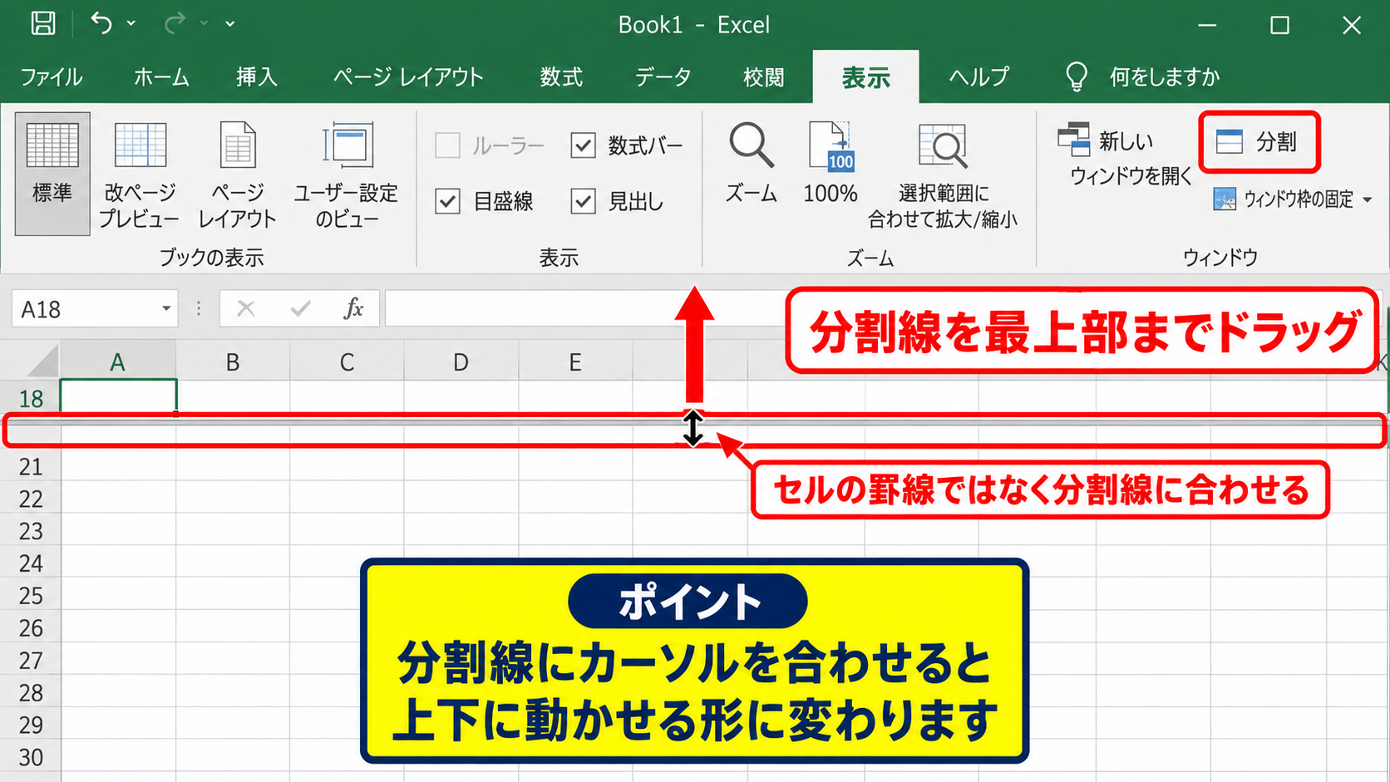Open Customize Quick Access Toolbar dropdown
Screen dimensions: 1390x782
(230, 23)
